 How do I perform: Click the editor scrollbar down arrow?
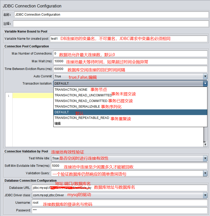[205, 145]
